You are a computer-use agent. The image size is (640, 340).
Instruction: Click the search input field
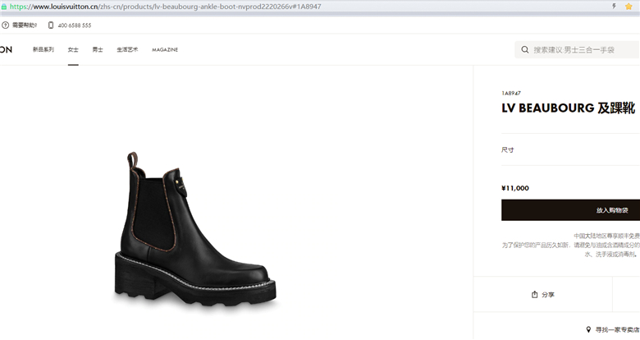coord(577,50)
